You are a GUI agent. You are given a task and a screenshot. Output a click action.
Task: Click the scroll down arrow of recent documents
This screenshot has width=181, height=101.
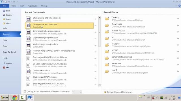point(100,85)
